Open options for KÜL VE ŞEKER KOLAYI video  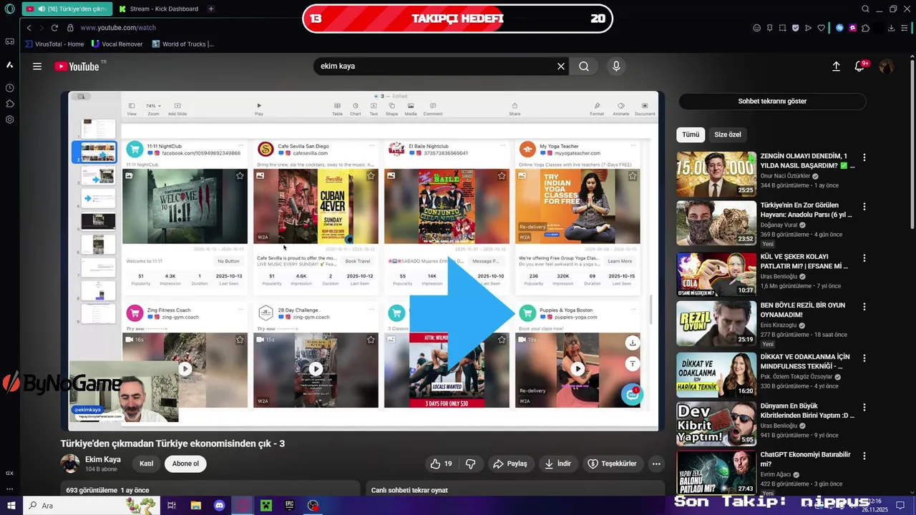coord(864,257)
